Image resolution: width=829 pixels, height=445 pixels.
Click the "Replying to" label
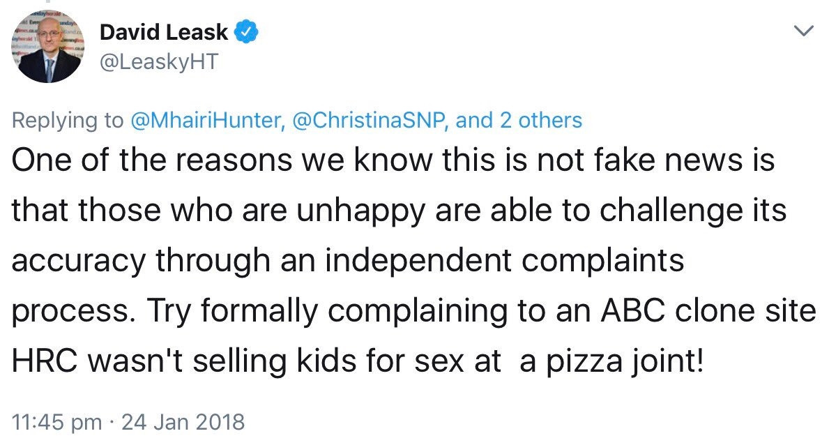point(68,121)
